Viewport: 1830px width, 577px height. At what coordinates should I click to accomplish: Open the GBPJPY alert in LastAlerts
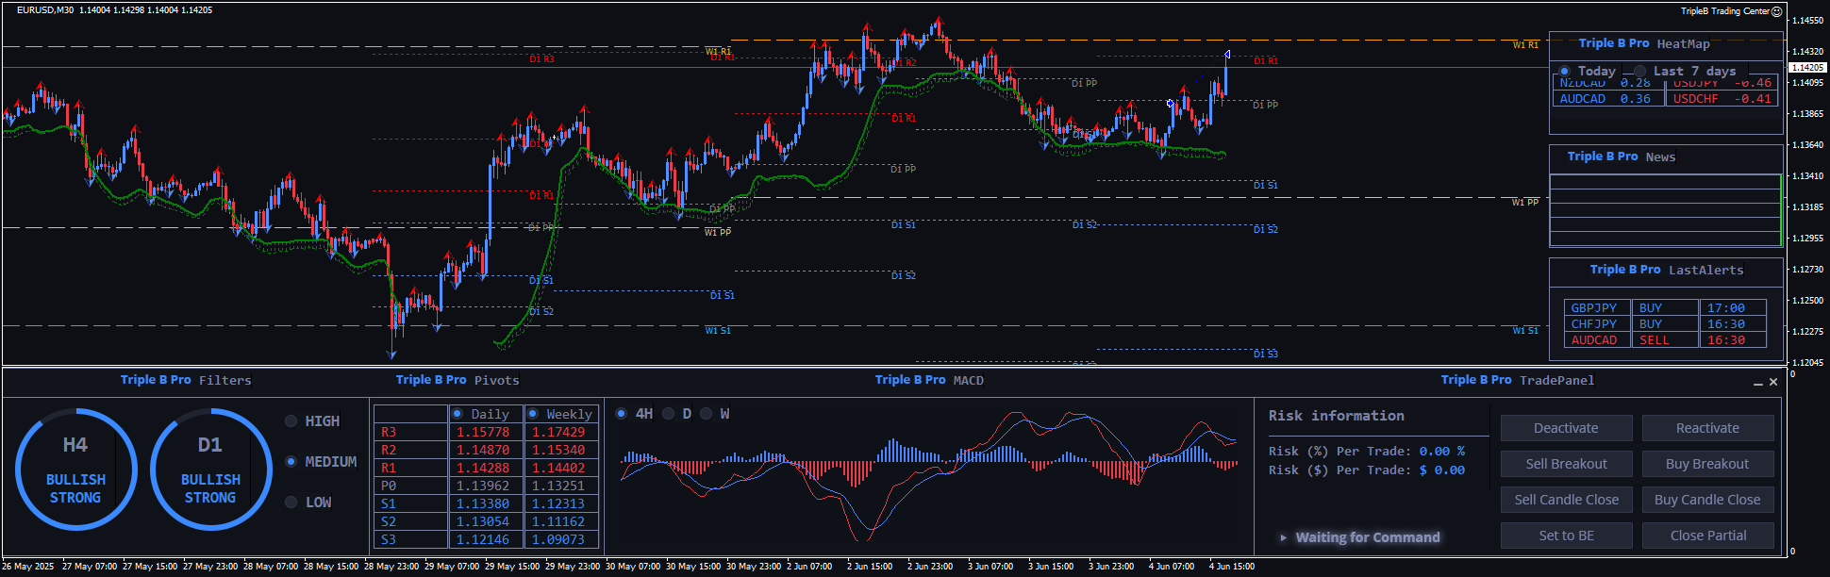[1594, 308]
